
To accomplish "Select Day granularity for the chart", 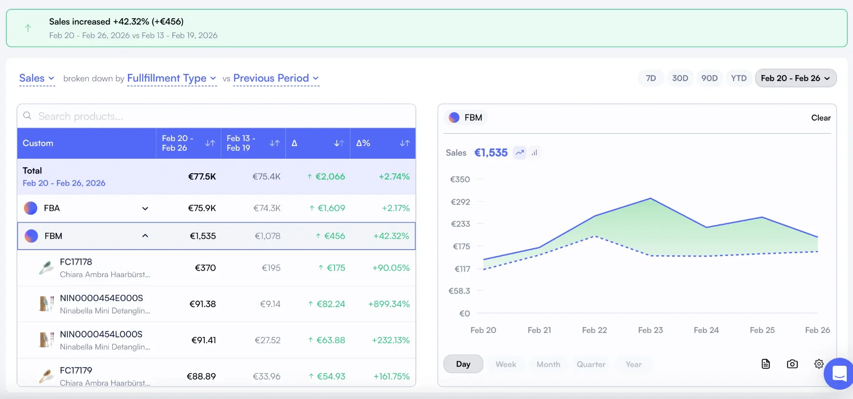I will pyautogui.click(x=463, y=364).
